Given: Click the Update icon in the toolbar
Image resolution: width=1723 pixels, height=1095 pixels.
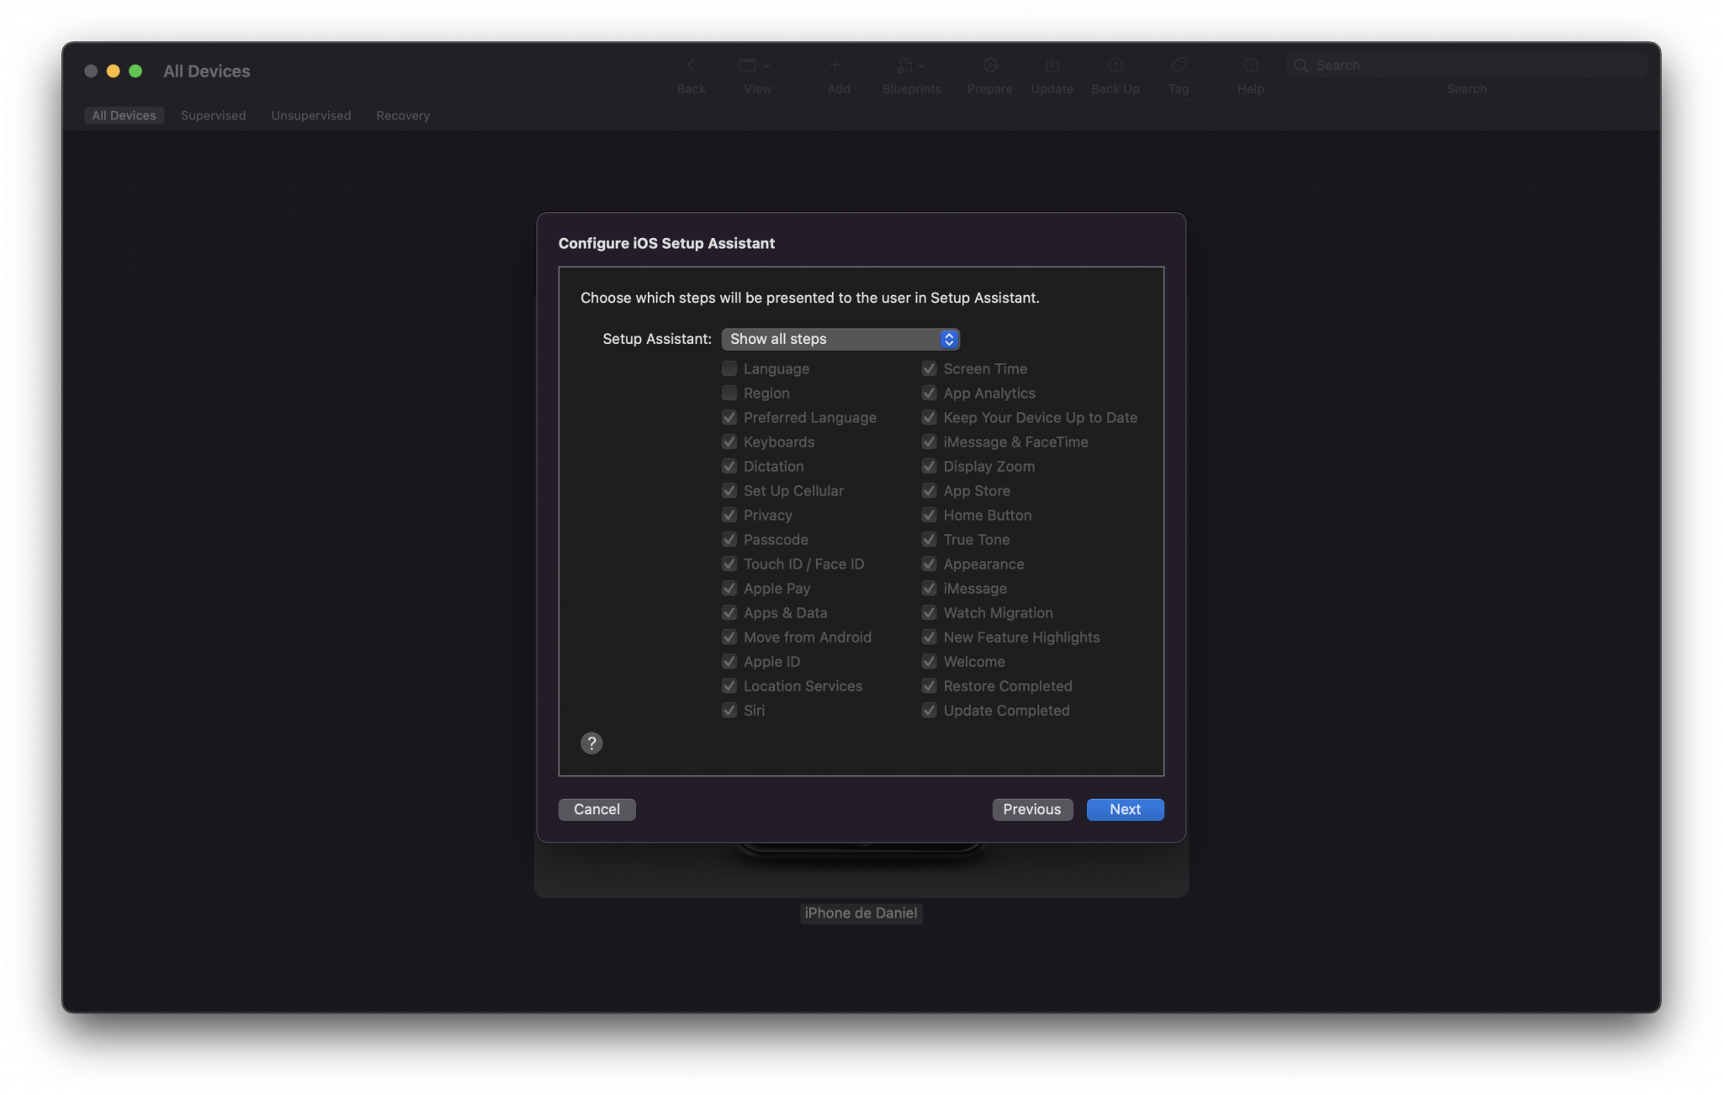Looking at the screenshot, I should [x=1051, y=65].
